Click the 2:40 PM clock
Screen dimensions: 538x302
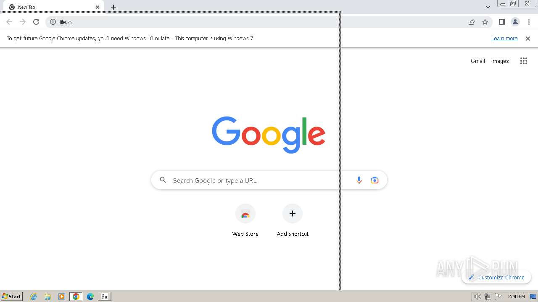click(x=517, y=297)
